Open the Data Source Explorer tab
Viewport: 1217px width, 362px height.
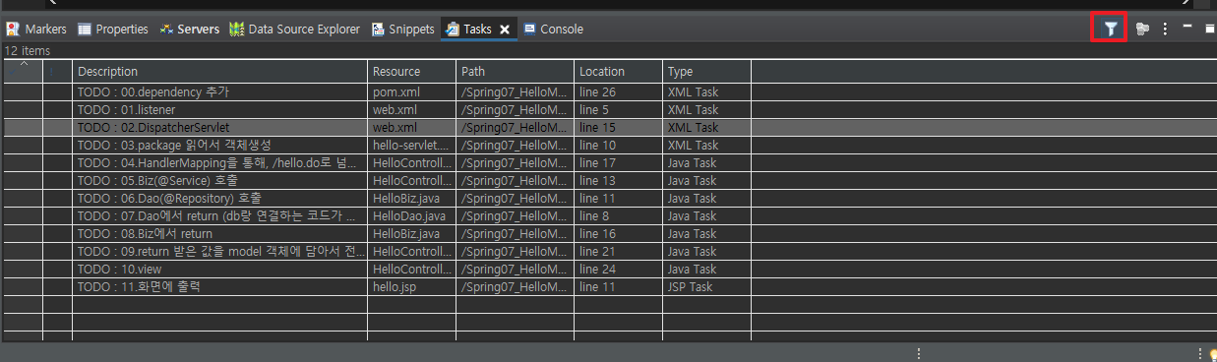(x=295, y=30)
